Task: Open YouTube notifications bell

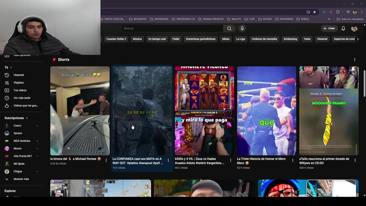Action: click(x=343, y=28)
